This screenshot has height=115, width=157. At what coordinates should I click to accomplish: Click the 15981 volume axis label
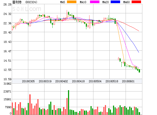coord(7,99)
